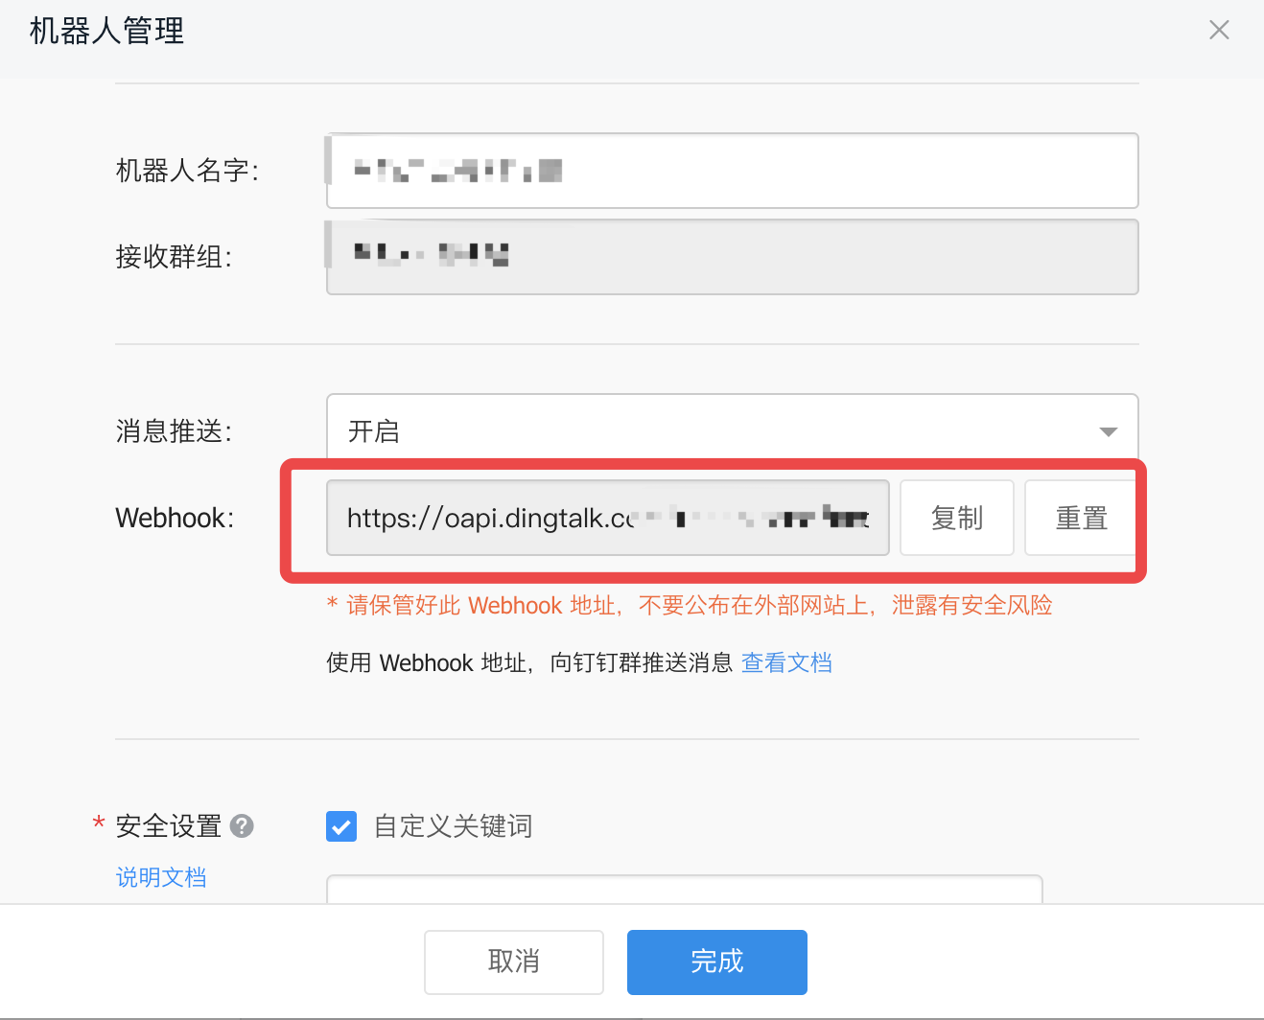Copy the Webhook address with 复制
Viewport: 1264px width, 1020px height.
pos(957,518)
